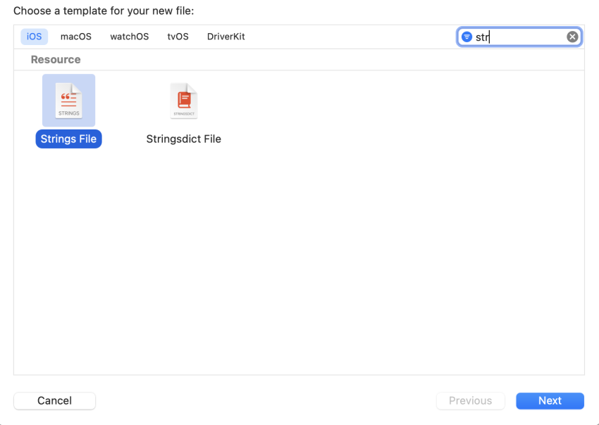Click the STRINGS document preview icon
599x425 pixels.
point(68,100)
